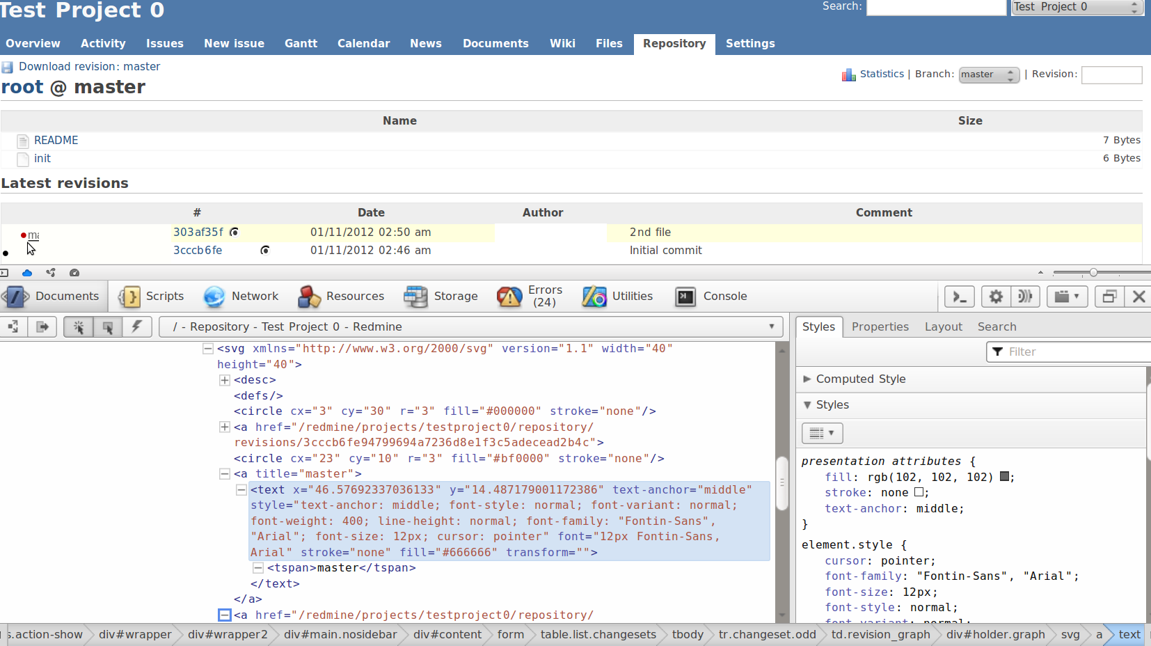Select the circle cx=23 DOM node

point(449,458)
